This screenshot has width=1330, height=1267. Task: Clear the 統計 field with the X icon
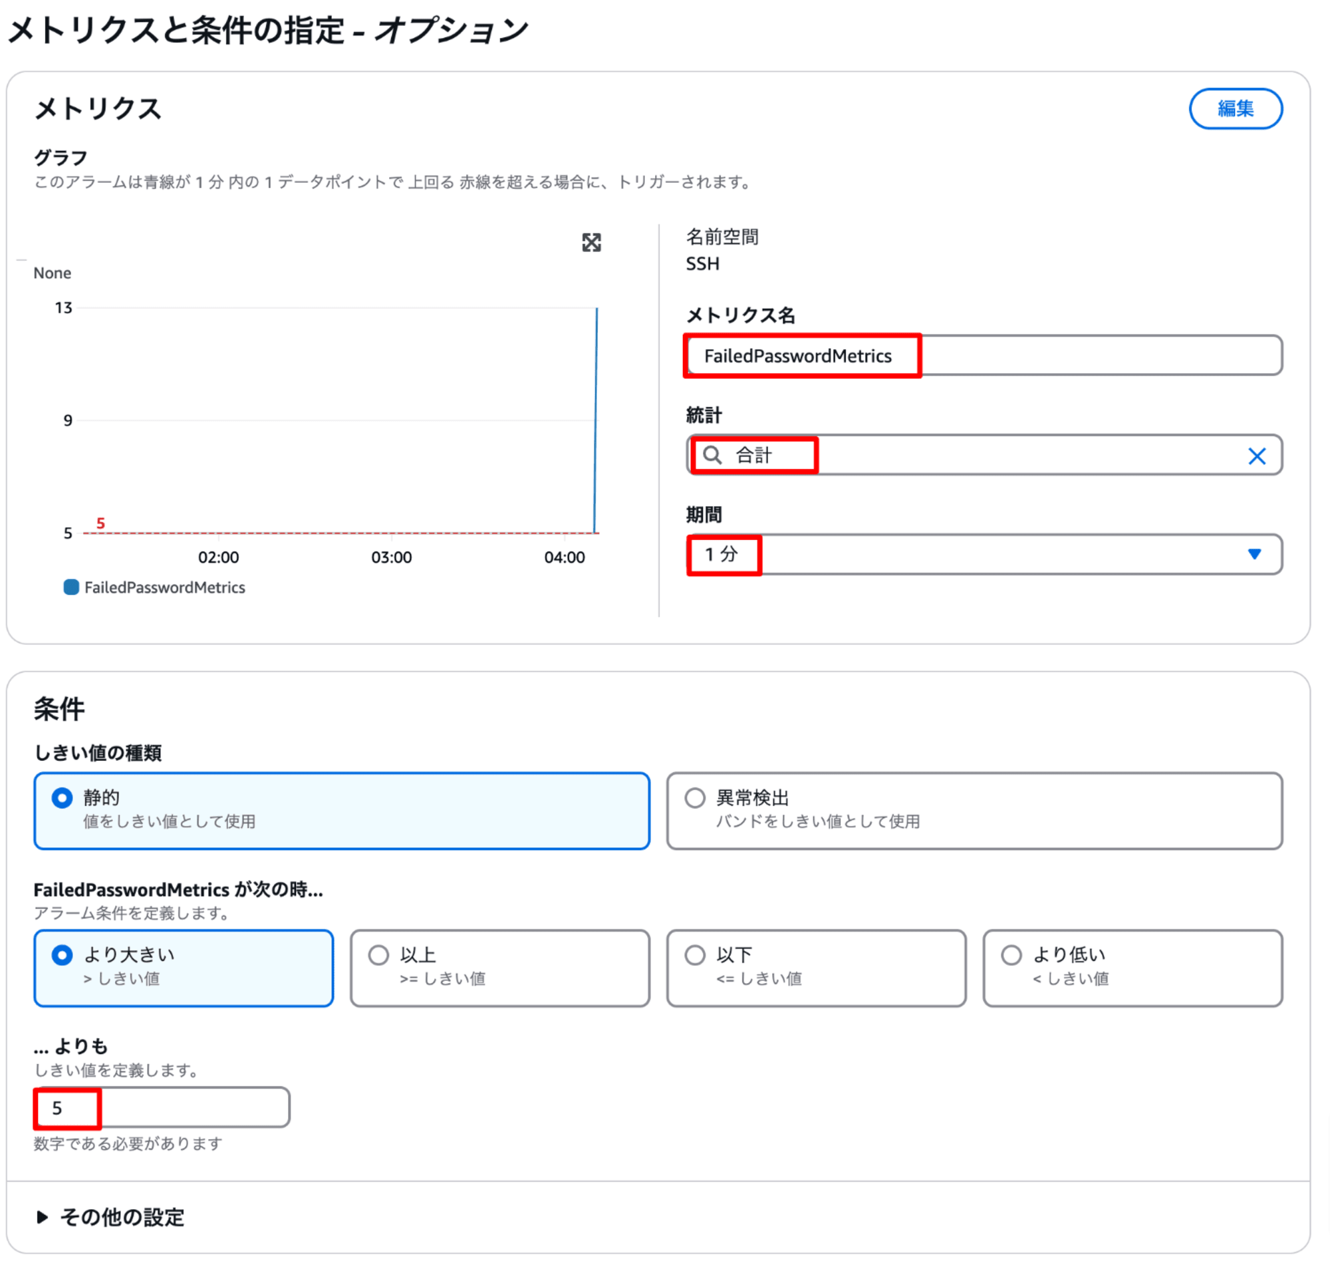tap(1256, 456)
